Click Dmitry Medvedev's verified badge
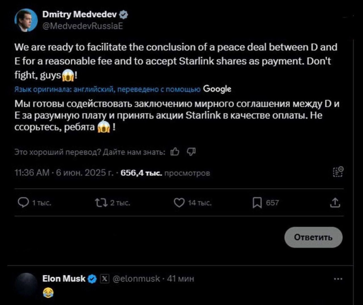Image resolution: width=363 pixels, height=305 pixels. 125,14
